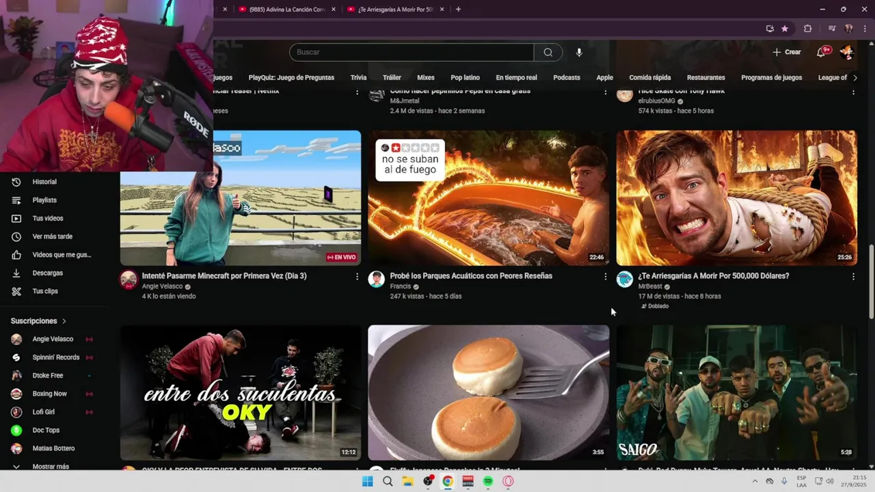
Task: Click the Buscar search field
Action: click(x=411, y=52)
